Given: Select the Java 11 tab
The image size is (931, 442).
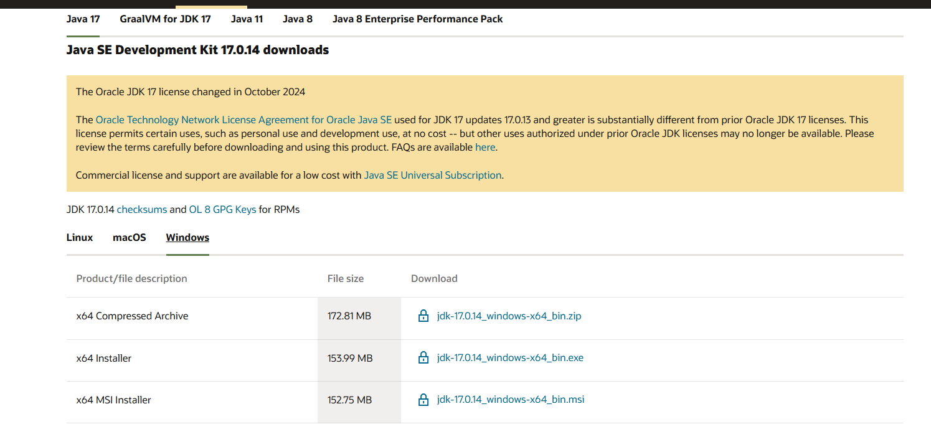Looking at the screenshot, I should (x=247, y=19).
